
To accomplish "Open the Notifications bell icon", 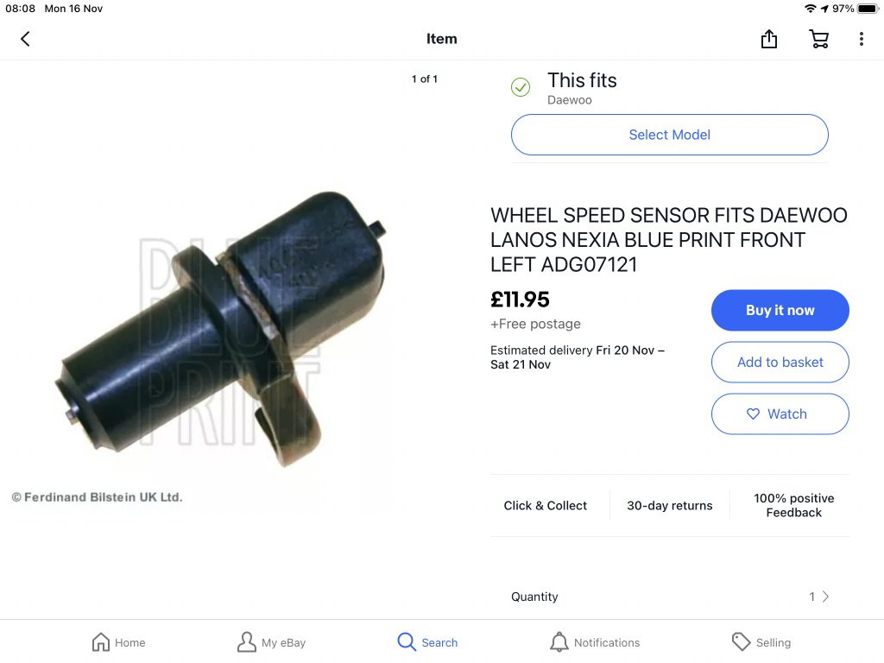I will point(559,642).
